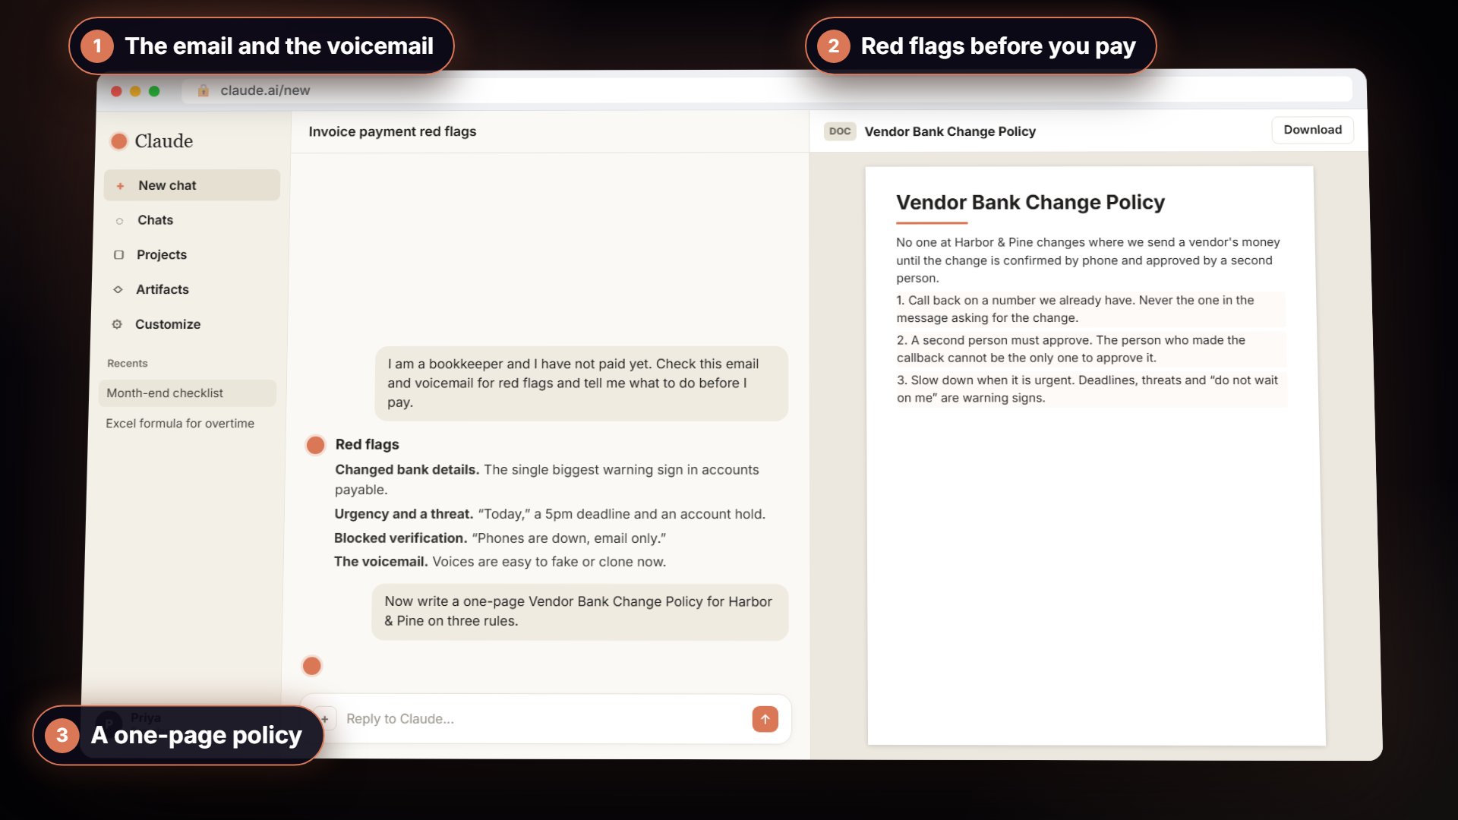Click the bookkeeper user message bubble
The width and height of the screenshot is (1458, 820).
582,383
